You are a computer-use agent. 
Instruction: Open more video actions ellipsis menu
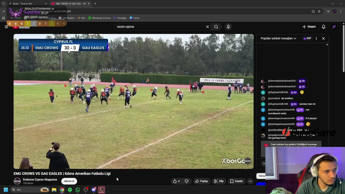tap(250, 181)
